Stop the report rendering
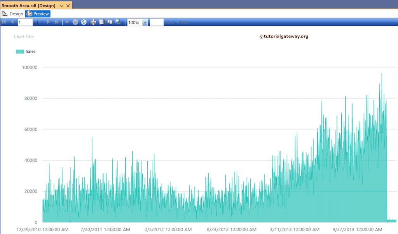Image resolution: width=398 pixels, height=234 pixels. [75, 22]
